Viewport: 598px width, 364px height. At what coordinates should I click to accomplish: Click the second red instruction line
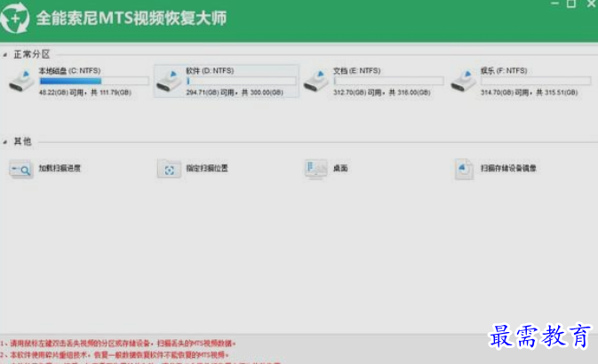(x=115, y=355)
